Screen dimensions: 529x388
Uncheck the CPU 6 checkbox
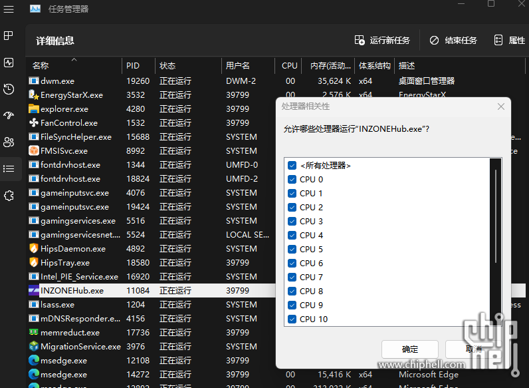[292, 264]
